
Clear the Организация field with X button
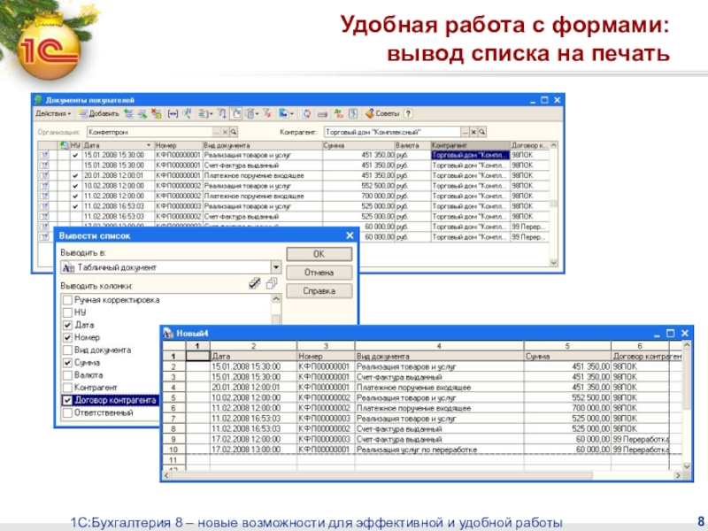pos(225,132)
